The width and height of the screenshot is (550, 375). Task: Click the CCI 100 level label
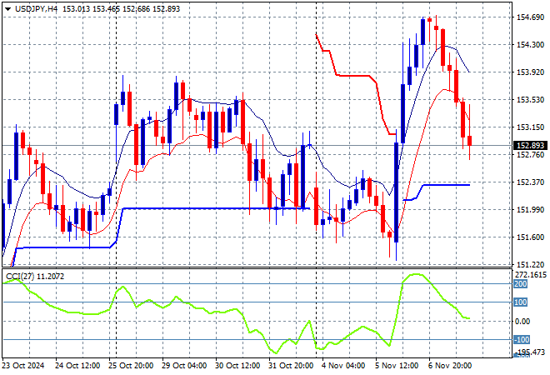click(x=521, y=302)
